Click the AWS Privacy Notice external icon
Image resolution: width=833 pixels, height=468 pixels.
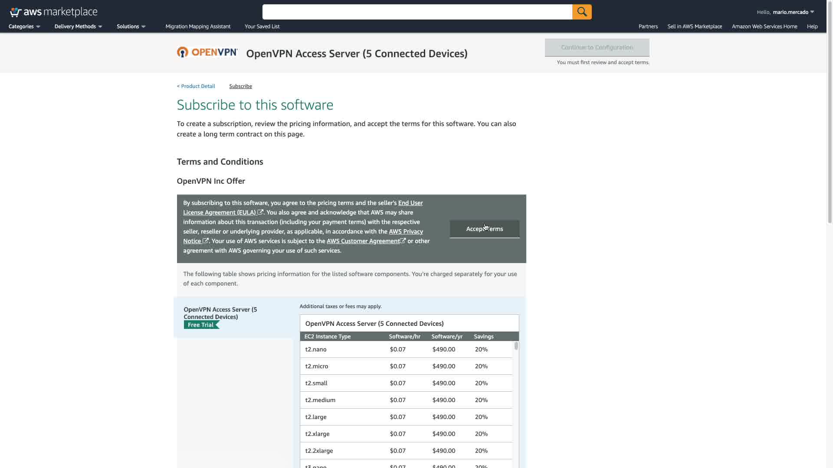coord(206,241)
